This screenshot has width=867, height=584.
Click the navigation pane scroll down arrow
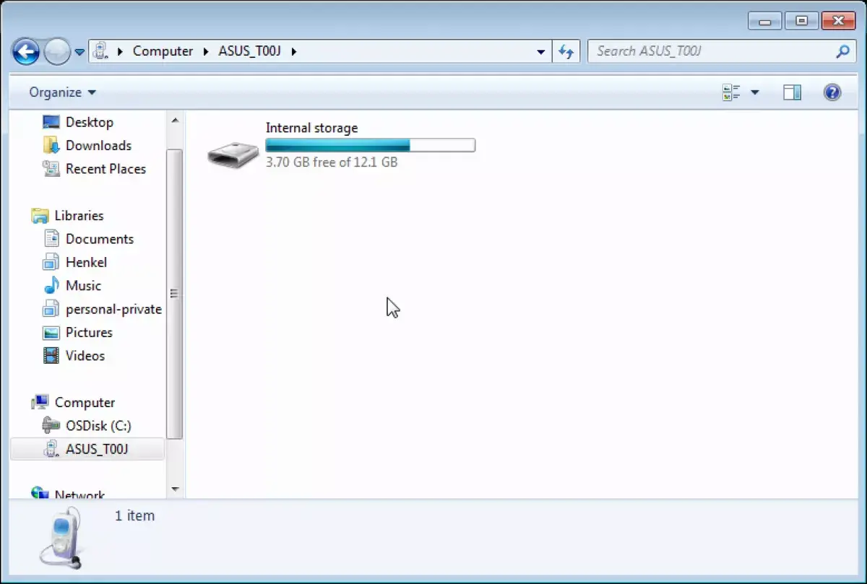coord(175,489)
